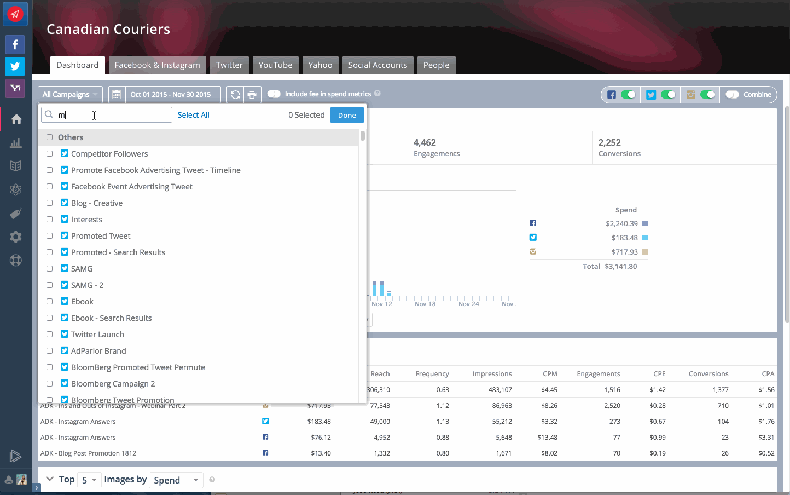Viewport: 790px width, 495px height.
Task: Open sidebar Settings gear
Action: click(x=15, y=237)
